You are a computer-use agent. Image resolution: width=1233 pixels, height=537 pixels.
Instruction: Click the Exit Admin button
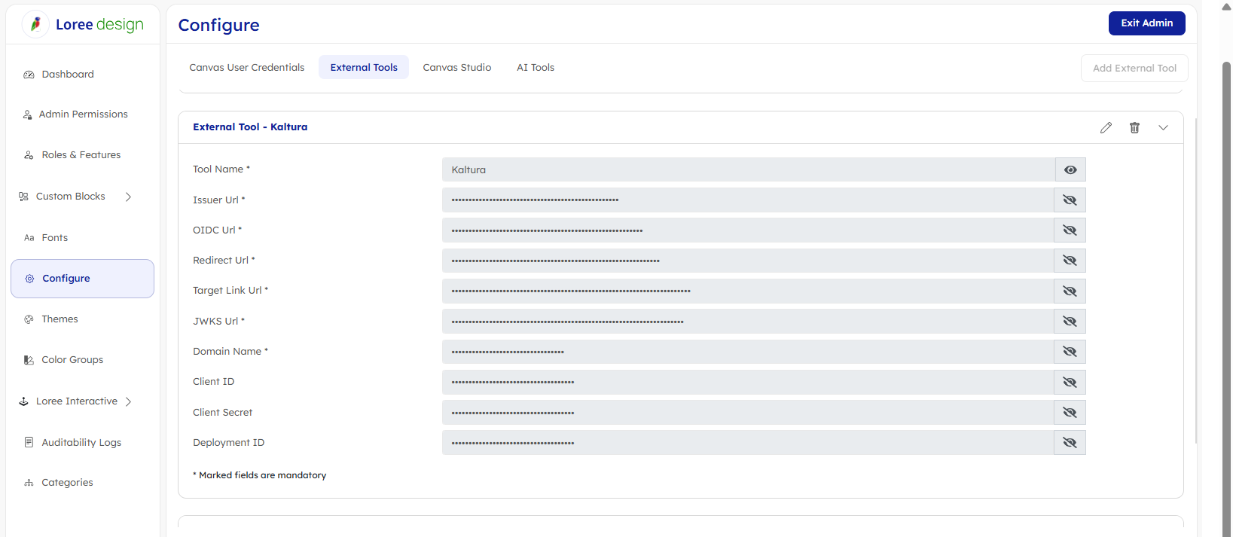point(1146,23)
